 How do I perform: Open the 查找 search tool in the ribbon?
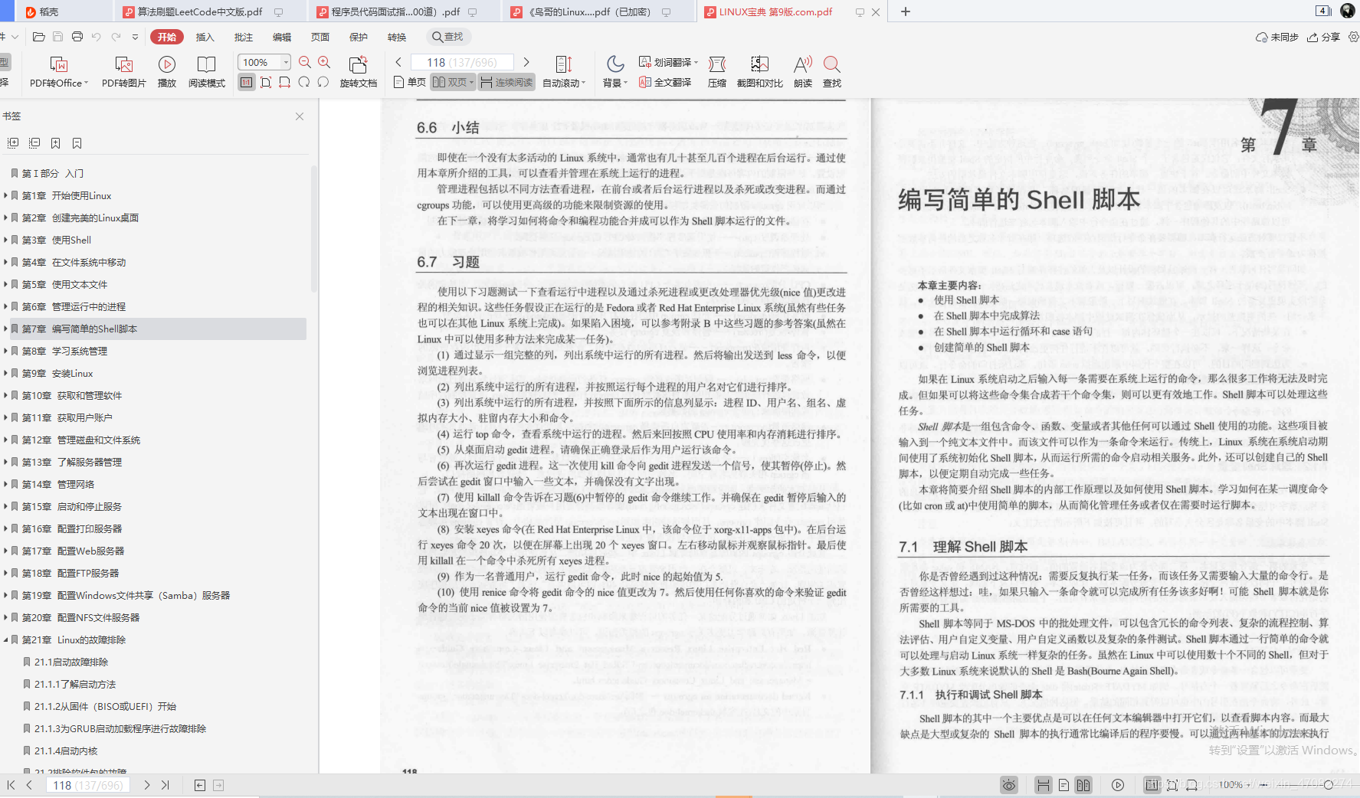tap(832, 71)
